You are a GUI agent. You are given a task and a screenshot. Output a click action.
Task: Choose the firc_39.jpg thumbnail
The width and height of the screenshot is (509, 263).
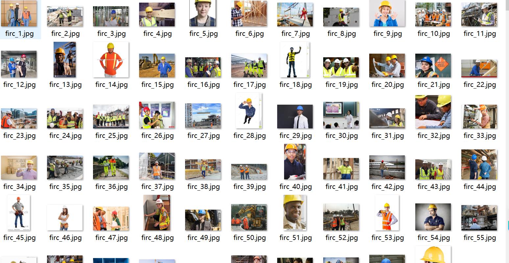click(x=249, y=172)
